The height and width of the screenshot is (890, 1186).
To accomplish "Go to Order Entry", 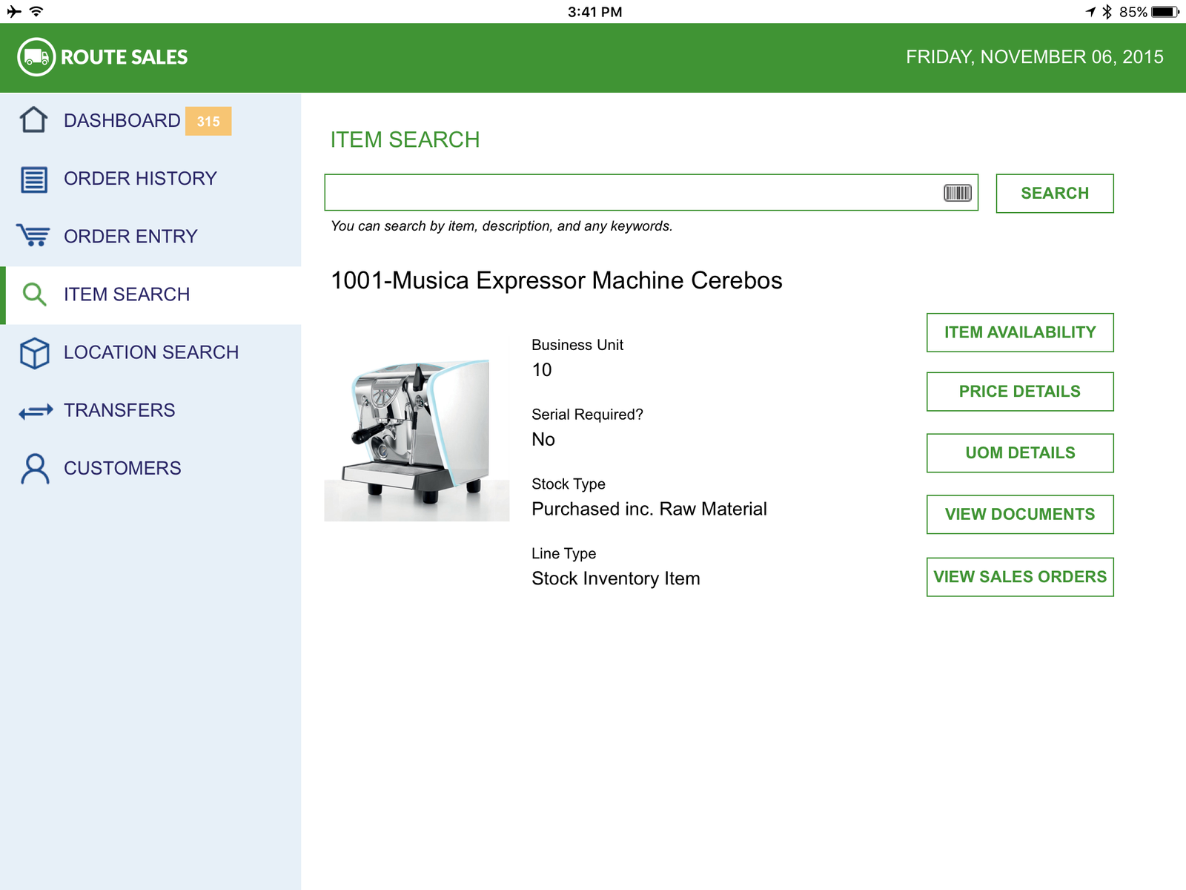I will [150, 237].
